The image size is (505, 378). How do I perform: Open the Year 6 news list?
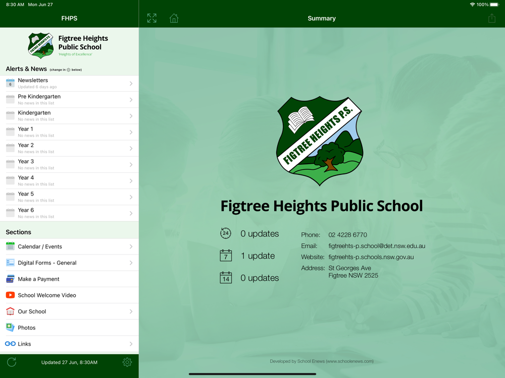tap(69, 213)
